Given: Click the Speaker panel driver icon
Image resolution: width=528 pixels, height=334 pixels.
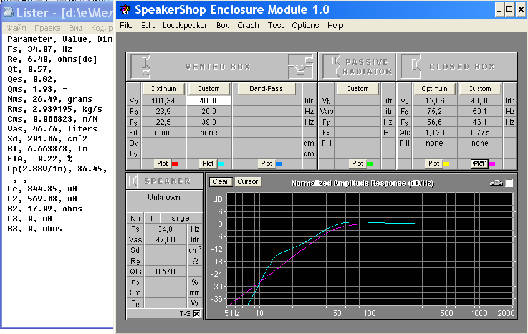Looking at the screenshot, I should pyautogui.click(x=133, y=181).
